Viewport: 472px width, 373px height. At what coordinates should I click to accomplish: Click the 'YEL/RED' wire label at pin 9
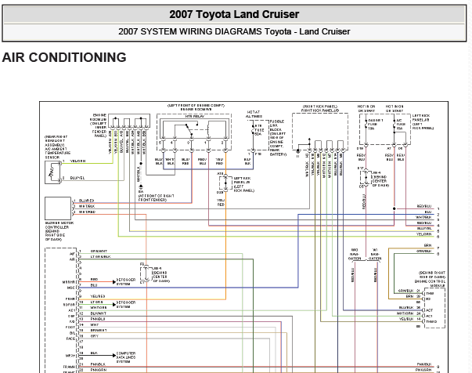click(98, 296)
